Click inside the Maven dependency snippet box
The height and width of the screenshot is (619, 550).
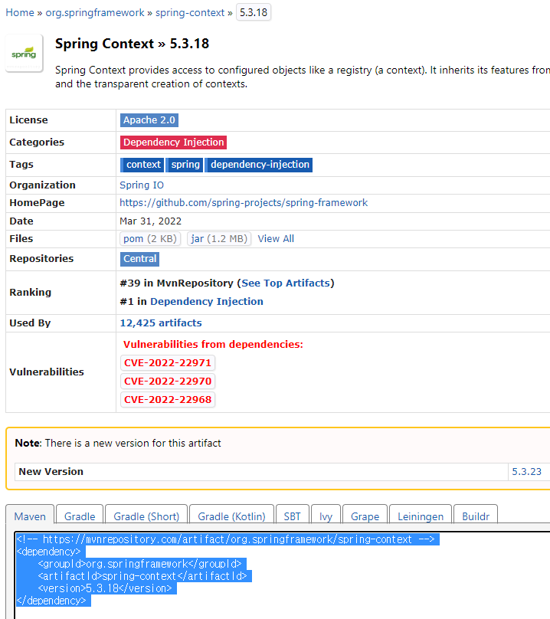tap(282, 575)
